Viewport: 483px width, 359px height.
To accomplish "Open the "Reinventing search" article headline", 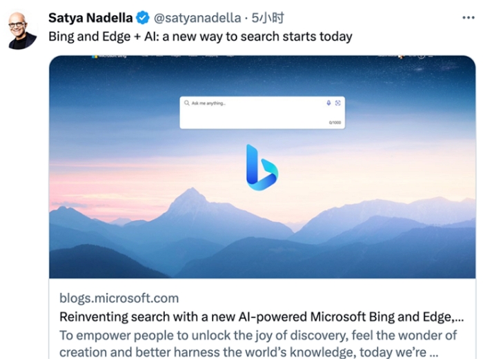I will pyautogui.click(x=262, y=318).
